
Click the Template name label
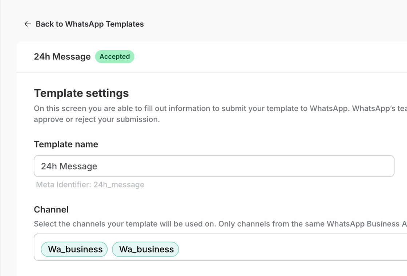coord(66,144)
